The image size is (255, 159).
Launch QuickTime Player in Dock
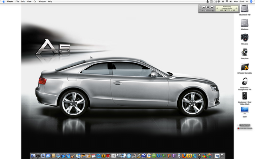click(98, 156)
